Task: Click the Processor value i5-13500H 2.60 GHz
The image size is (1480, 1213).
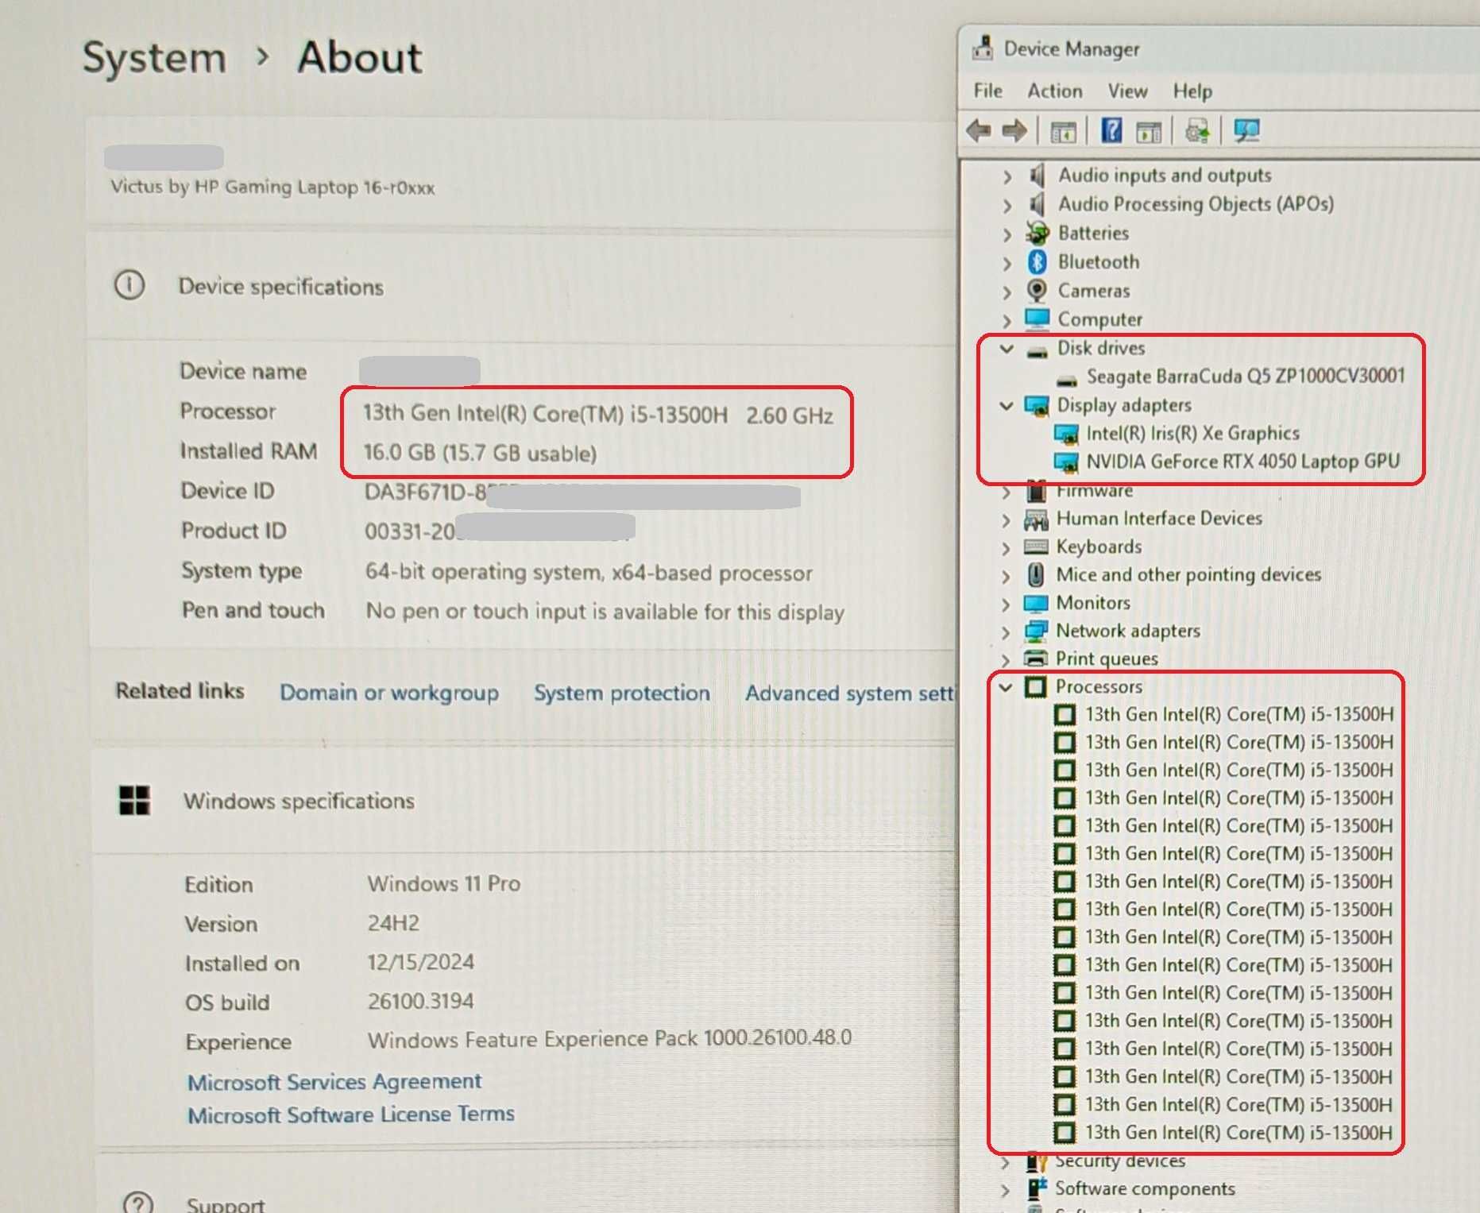Action: (597, 414)
